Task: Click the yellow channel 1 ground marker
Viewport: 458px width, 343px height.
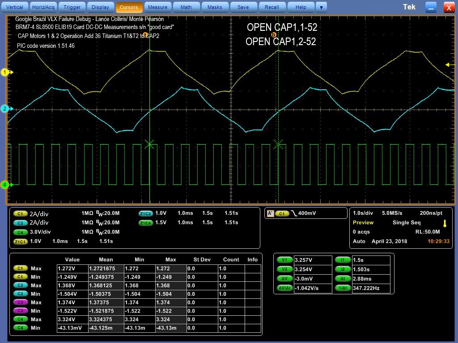Action: point(5,72)
